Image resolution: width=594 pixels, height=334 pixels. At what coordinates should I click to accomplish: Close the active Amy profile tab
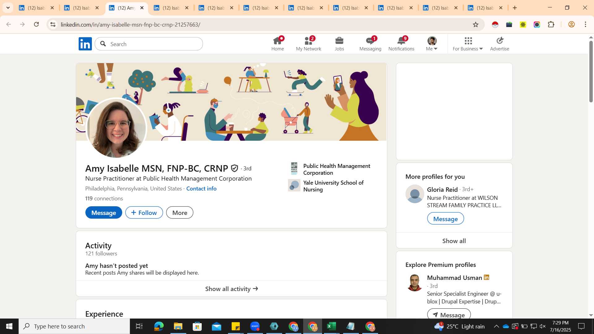tap(142, 8)
